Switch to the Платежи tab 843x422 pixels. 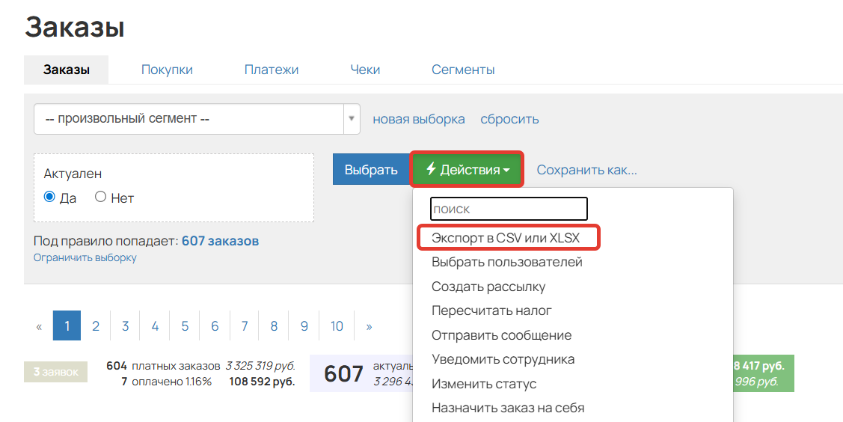(272, 70)
